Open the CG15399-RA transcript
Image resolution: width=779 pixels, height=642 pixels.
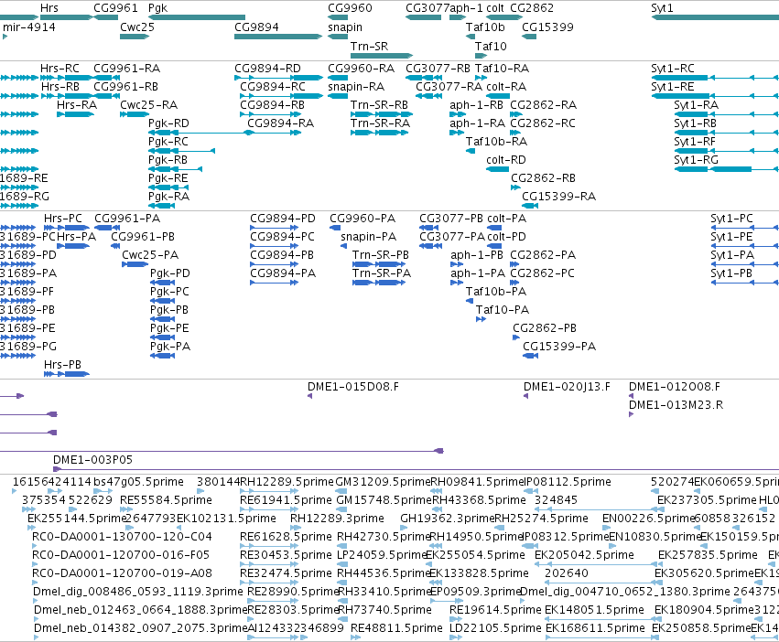(530, 206)
